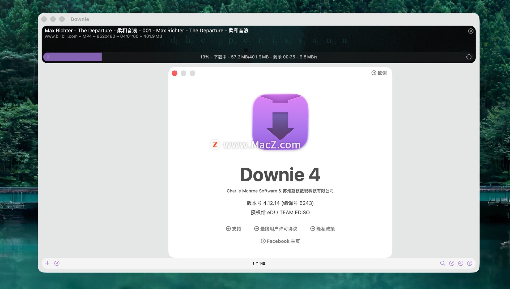The width and height of the screenshot is (510, 289).
Task: Open the Facebook 主页 link
Action: [280, 241]
